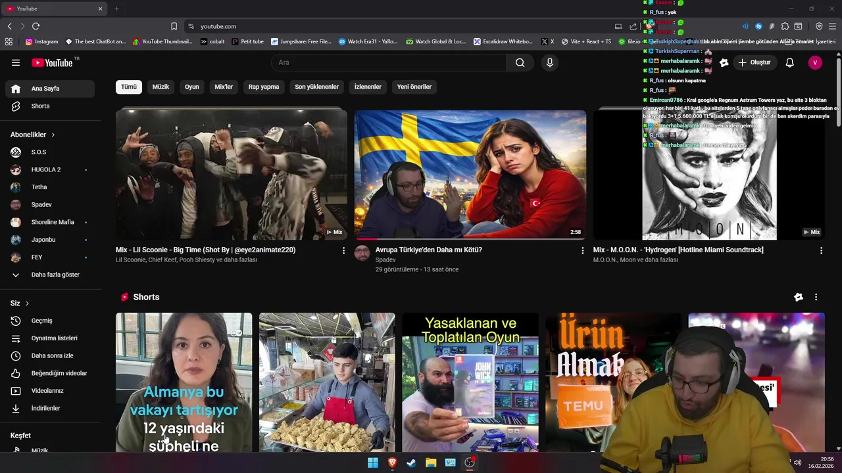Screen dimensions: 842x473
Task: Open options for M.O.O.N. Hydrogen mix
Action: (x=821, y=250)
